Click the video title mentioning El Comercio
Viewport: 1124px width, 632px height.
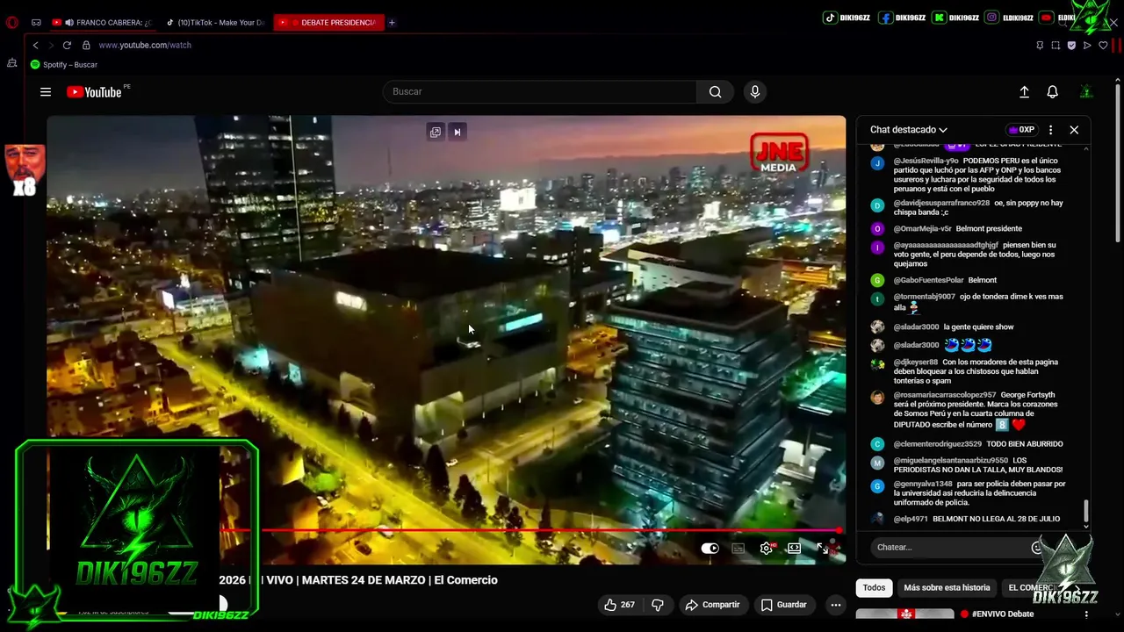[x=358, y=580]
